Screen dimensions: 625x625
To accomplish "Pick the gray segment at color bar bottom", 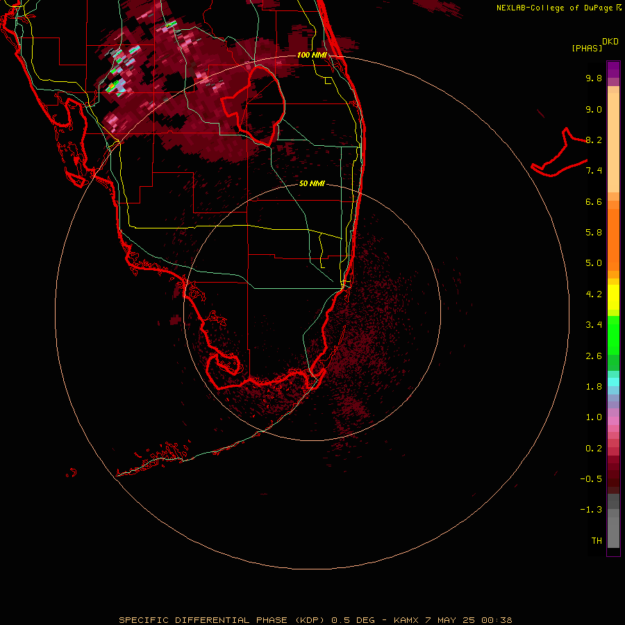I will tap(613, 532).
